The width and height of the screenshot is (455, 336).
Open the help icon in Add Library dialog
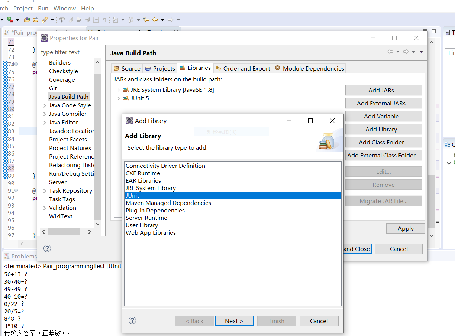pyautogui.click(x=132, y=320)
